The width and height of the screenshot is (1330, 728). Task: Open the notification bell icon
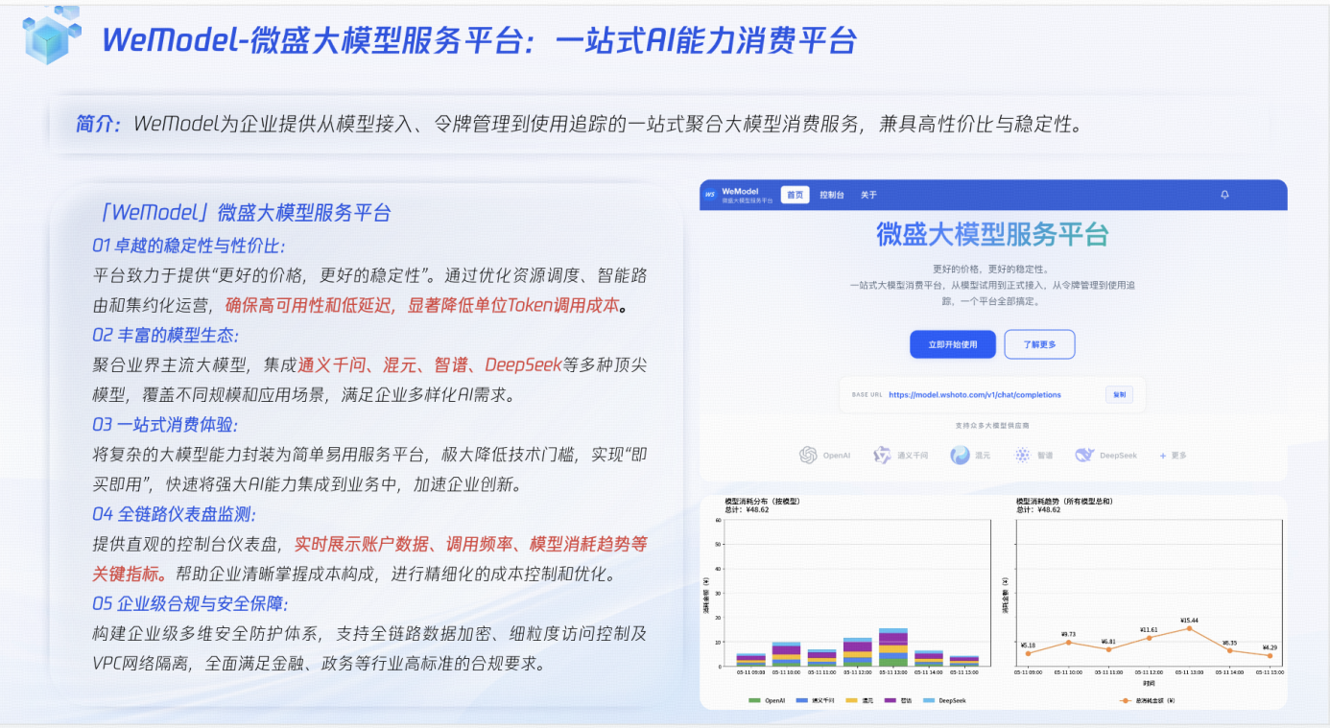tap(1224, 195)
